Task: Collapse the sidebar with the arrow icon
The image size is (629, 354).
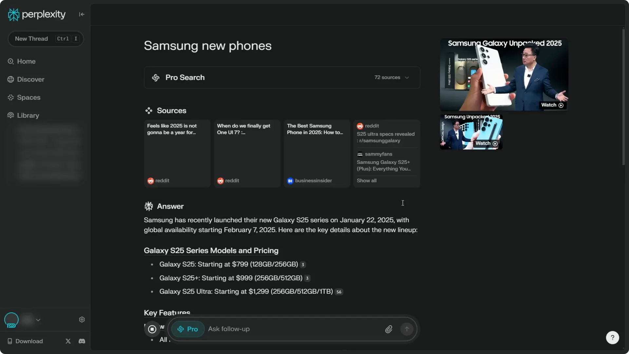Action: 82,14
